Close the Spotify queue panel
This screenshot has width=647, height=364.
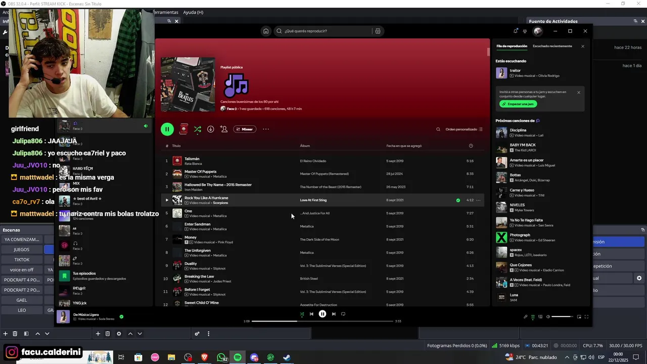[x=582, y=46]
